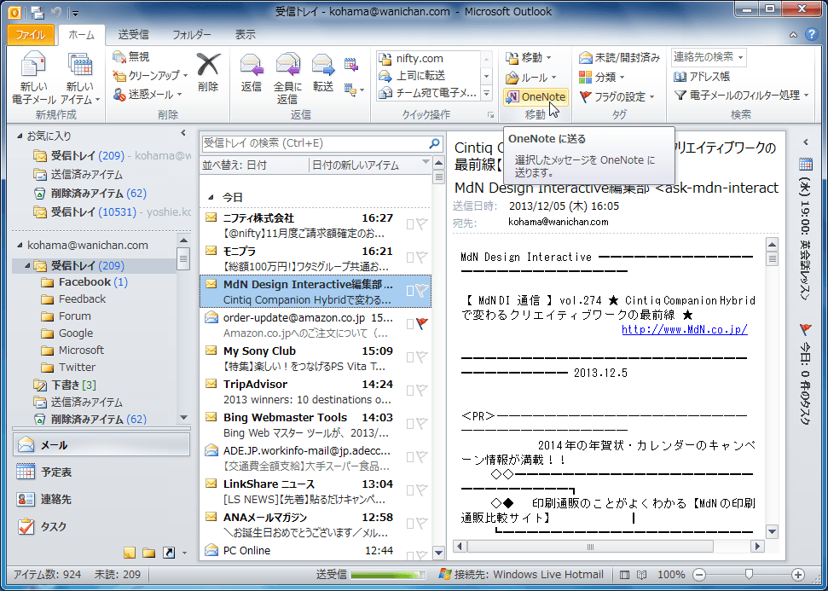
Task: Click category box on LinkShare ニュース message
Action: 410,490
